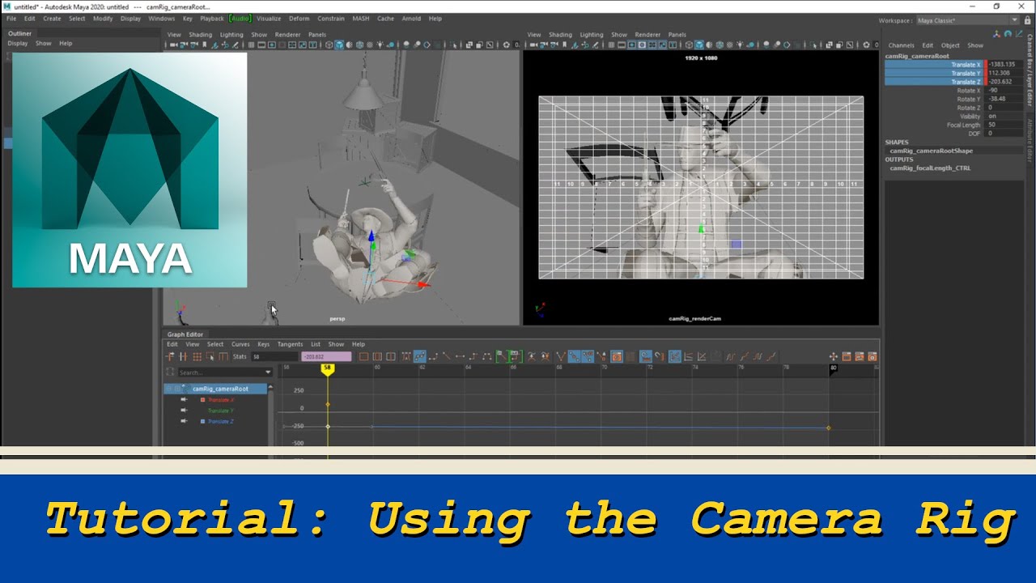Open the Deform menu
This screenshot has width=1036, height=583.
click(299, 19)
